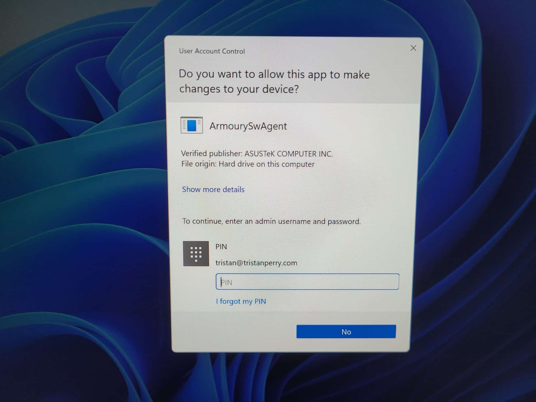
Task: Open the I forgot my PIN link
Action: [x=241, y=301]
